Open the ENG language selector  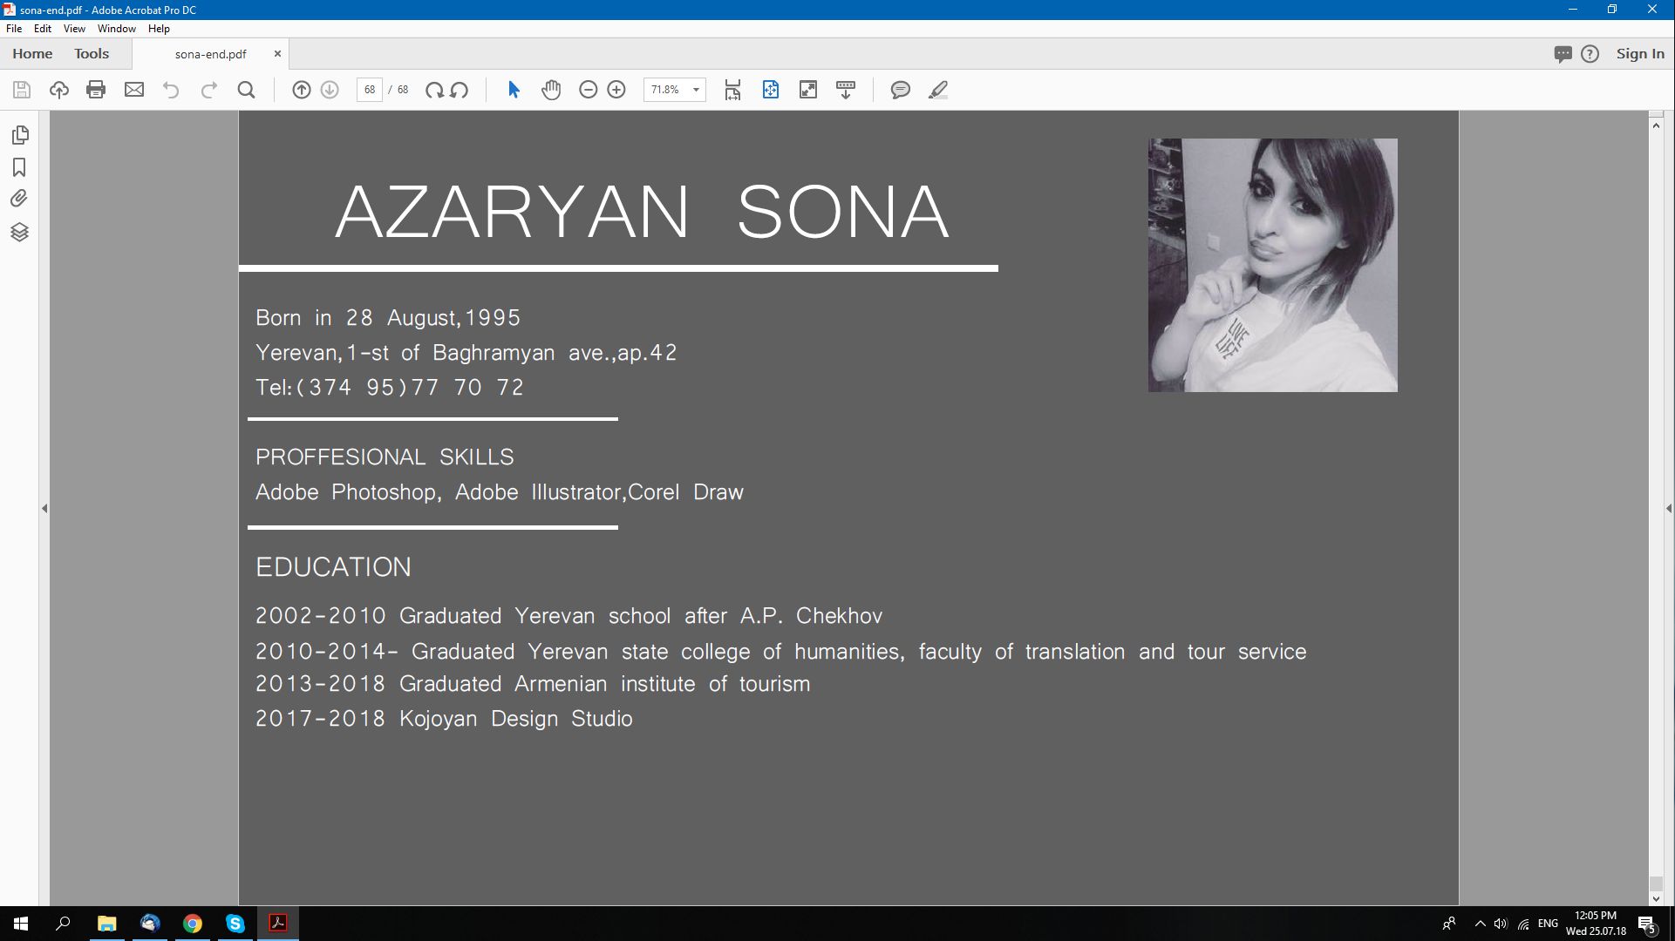click(x=1548, y=924)
